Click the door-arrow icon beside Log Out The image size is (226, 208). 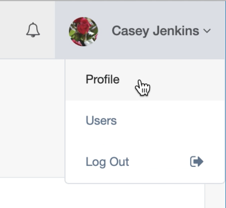[x=197, y=161]
